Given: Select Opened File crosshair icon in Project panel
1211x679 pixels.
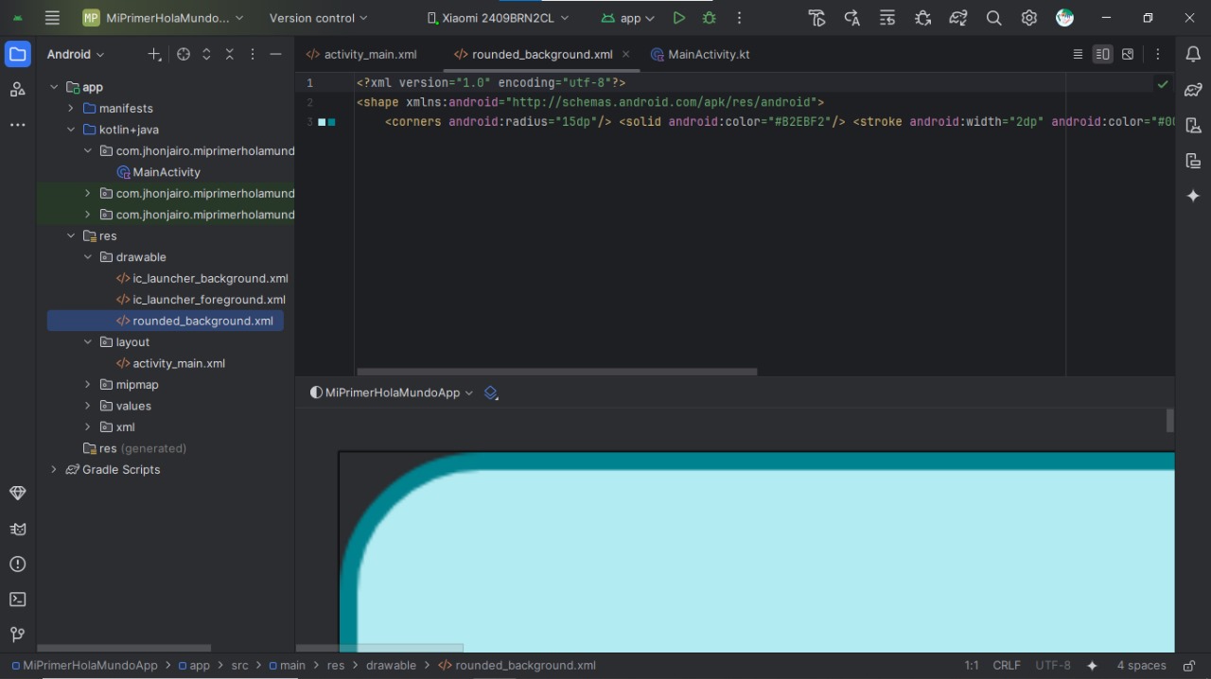Looking at the screenshot, I should tap(184, 54).
